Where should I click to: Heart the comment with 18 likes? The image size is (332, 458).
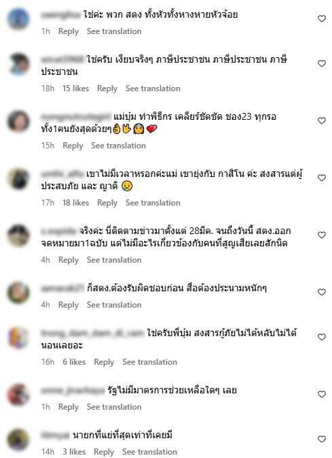coord(322,178)
